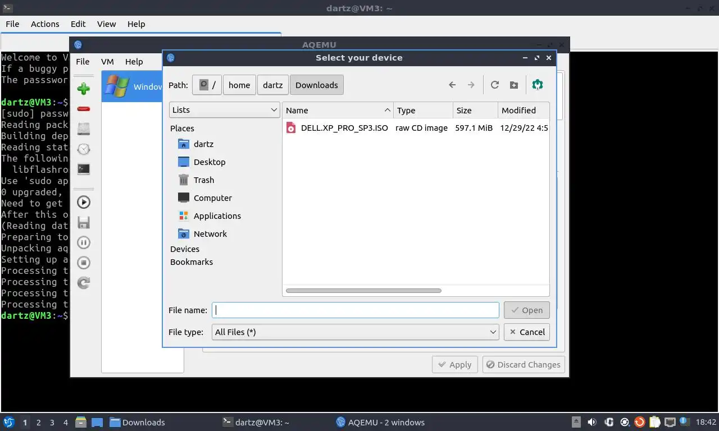This screenshot has height=431, width=719.
Task: Open the terminal 'File' menu
Action: pos(12,24)
